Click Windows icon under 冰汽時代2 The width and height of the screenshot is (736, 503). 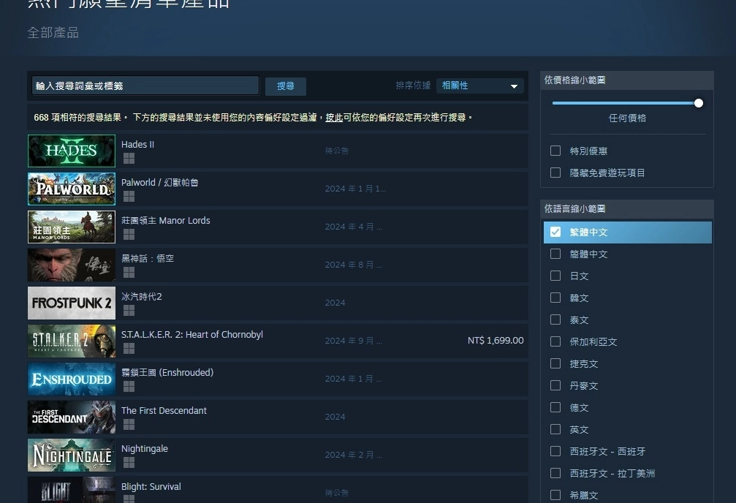click(129, 311)
